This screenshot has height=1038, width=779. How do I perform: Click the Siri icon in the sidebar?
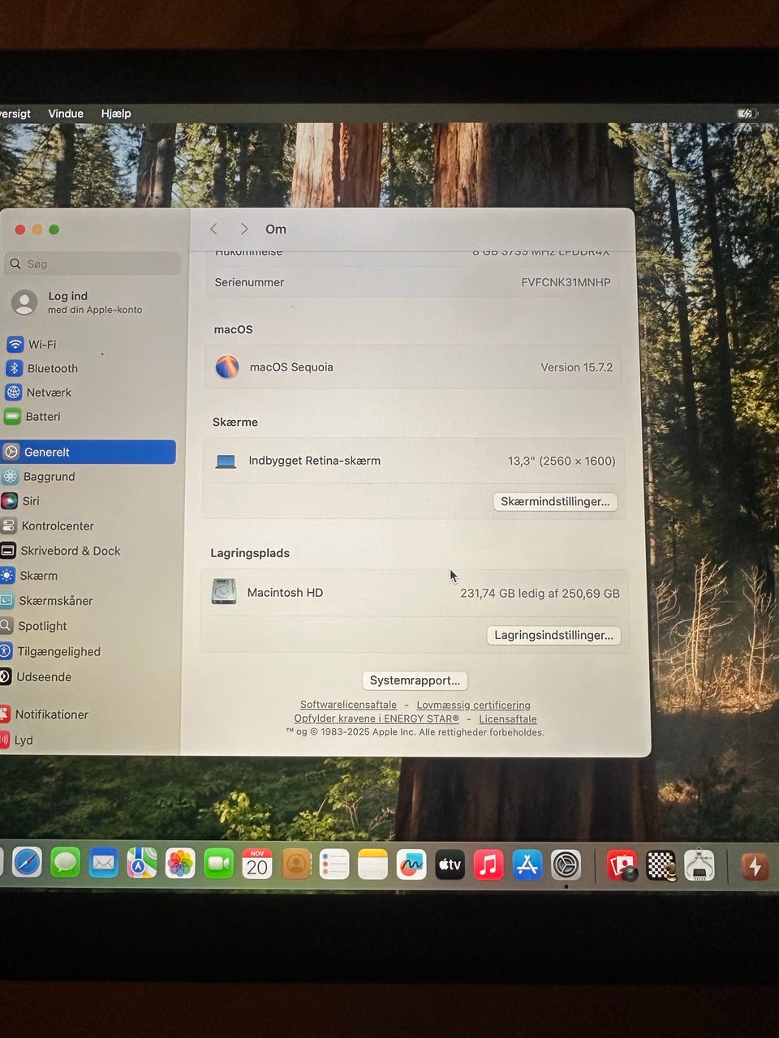point(9,501)
